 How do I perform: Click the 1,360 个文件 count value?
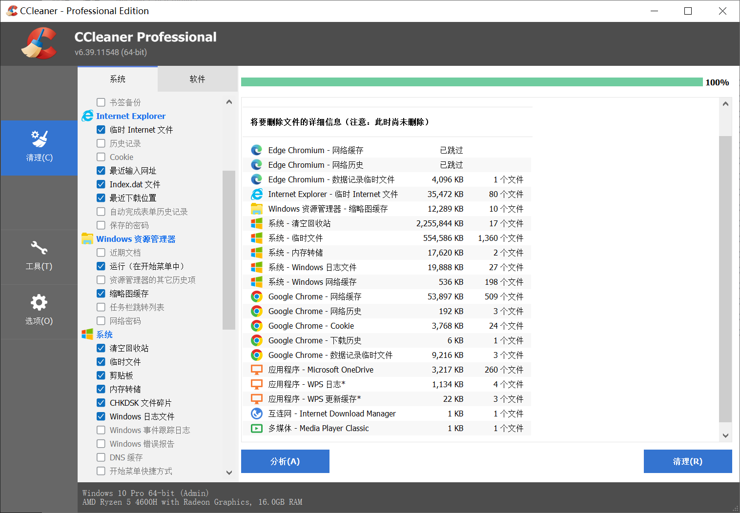tap(500, 238)
